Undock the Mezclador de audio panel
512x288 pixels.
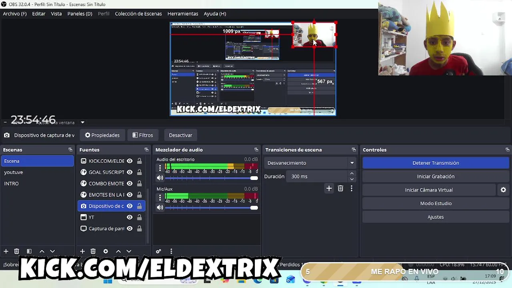256,150
